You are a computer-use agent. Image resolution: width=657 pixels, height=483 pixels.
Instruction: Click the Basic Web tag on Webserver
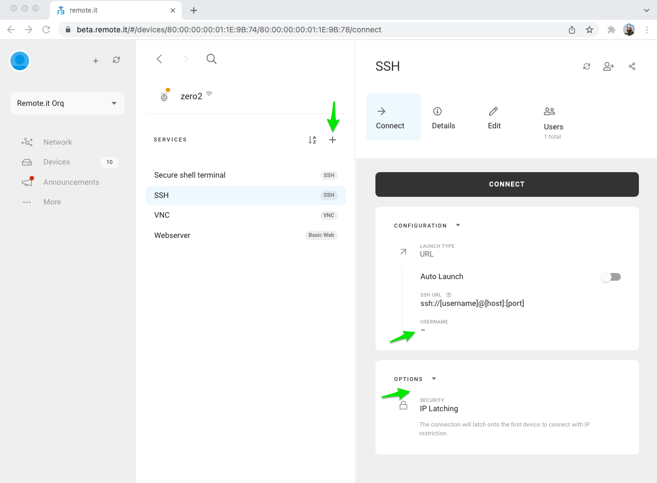(x=322, y=235)
